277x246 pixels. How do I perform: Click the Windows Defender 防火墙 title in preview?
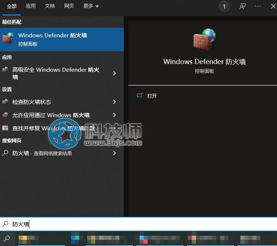pyautogui.click(x=204, y=61)
